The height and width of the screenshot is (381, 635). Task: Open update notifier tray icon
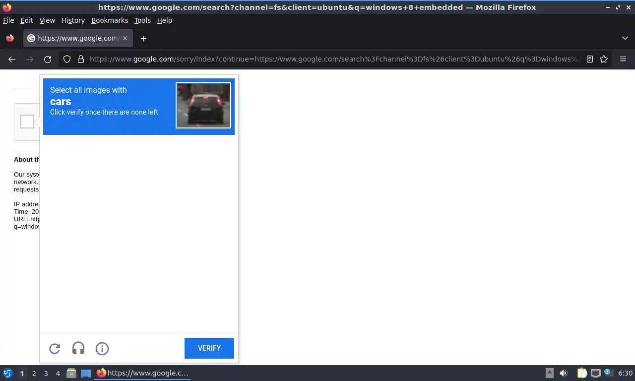(x=608, y=373)
